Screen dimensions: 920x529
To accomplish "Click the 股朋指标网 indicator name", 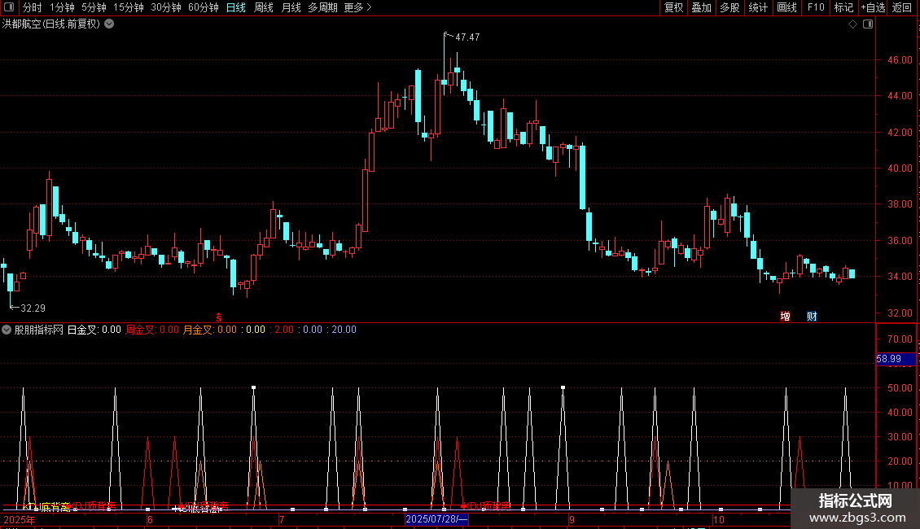I will pyautogui.click(x=39, y=330).
